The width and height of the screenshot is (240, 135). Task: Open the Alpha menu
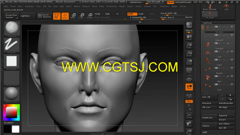coord(6,6)
